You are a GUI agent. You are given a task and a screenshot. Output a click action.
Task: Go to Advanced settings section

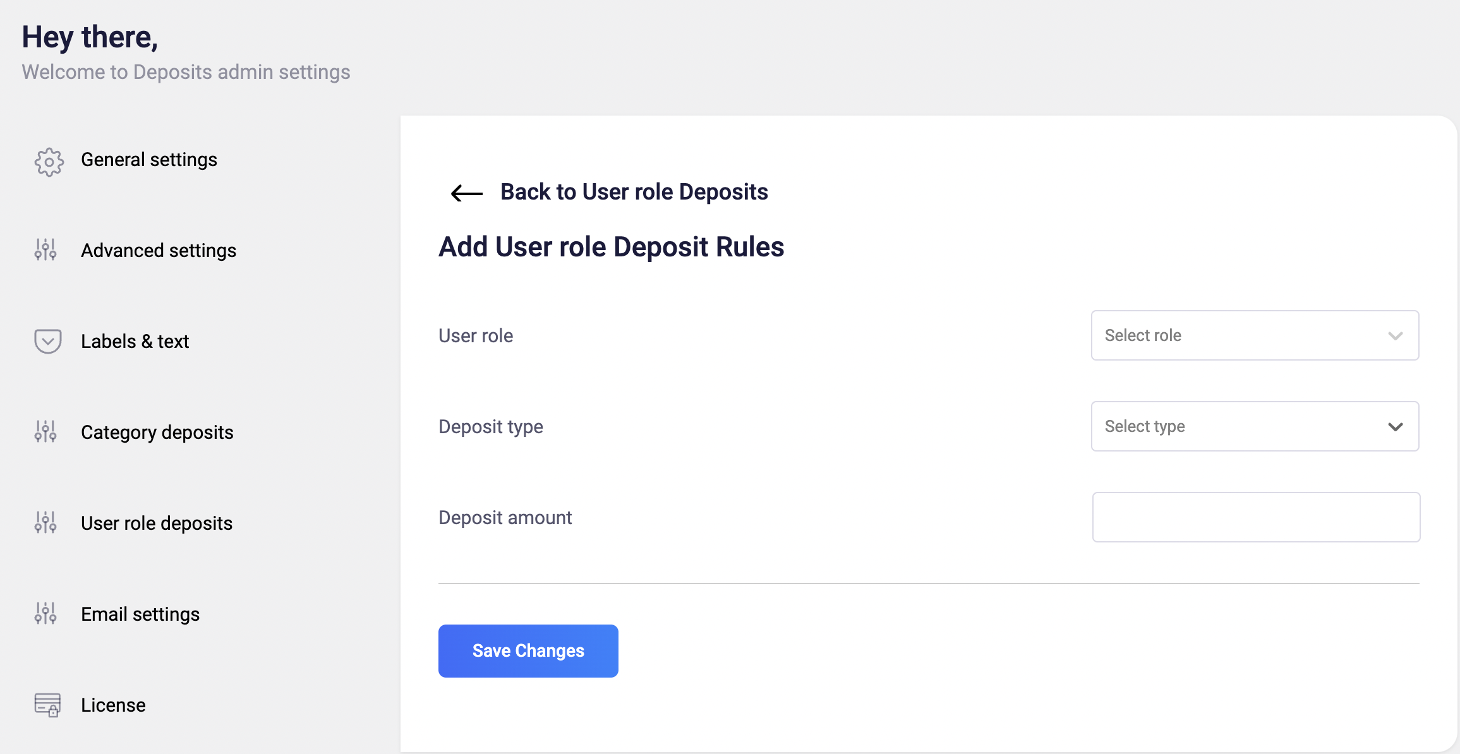click(x=159, y=251)
